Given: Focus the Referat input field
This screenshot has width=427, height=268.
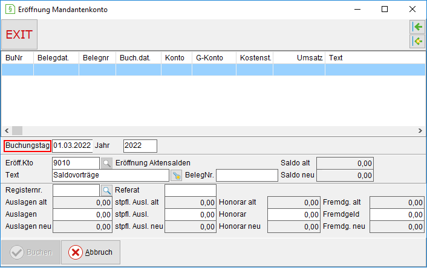Looking at the screenshot, I should pyautogui.click(x=191, y=191).
